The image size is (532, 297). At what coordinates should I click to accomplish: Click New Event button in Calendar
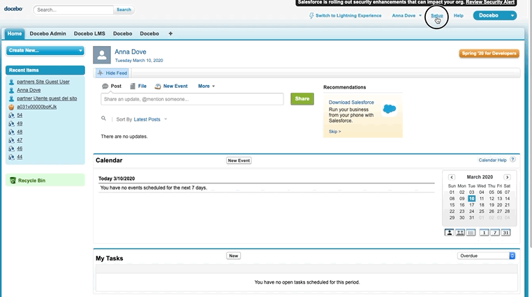(239, 160)
